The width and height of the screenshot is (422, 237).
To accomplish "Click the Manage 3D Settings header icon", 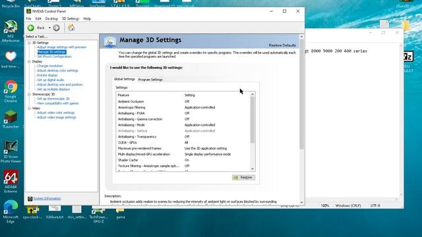I will [x=110, y=41].
